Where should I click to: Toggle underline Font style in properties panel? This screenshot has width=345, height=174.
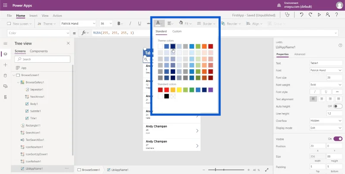coord(326,92)
